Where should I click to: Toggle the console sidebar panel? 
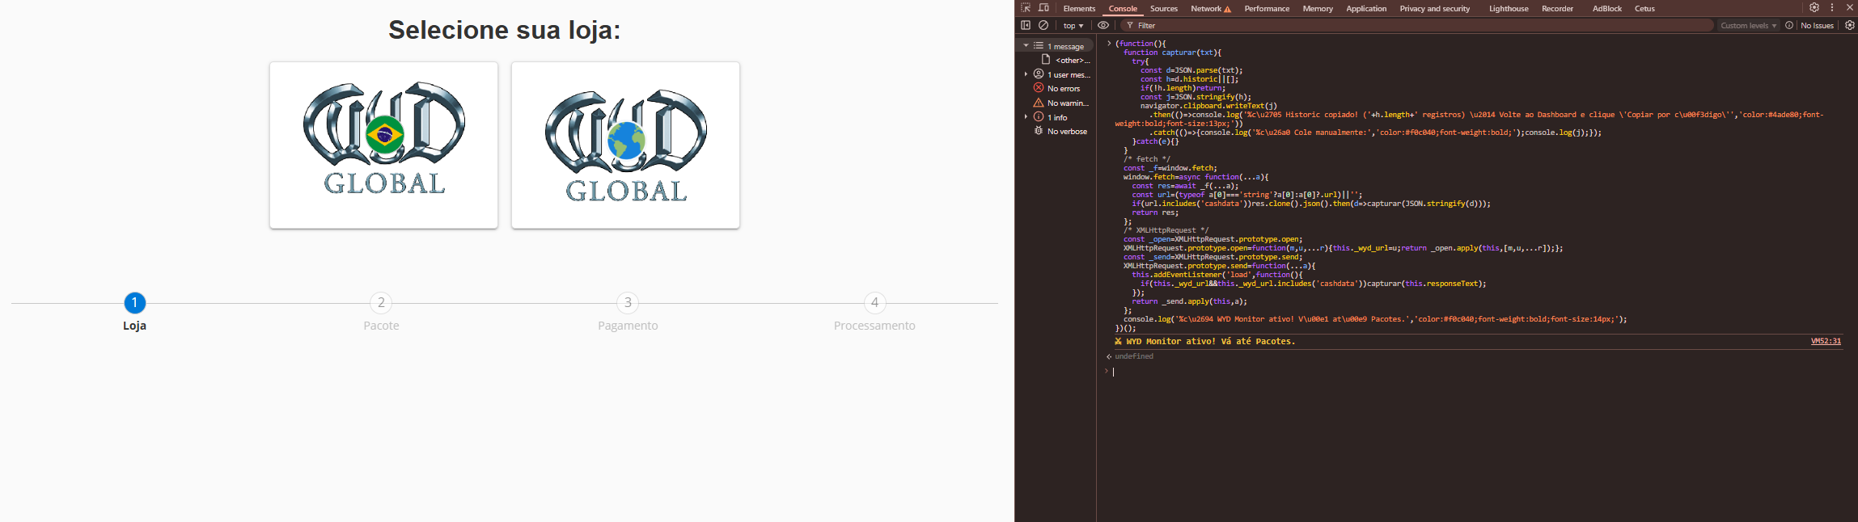pos(1026,26)
